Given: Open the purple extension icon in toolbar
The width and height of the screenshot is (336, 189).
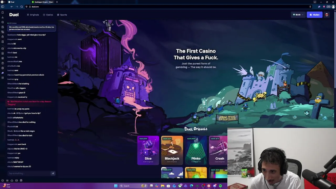Looking at the screenshot, I should (x=319, y=7).
